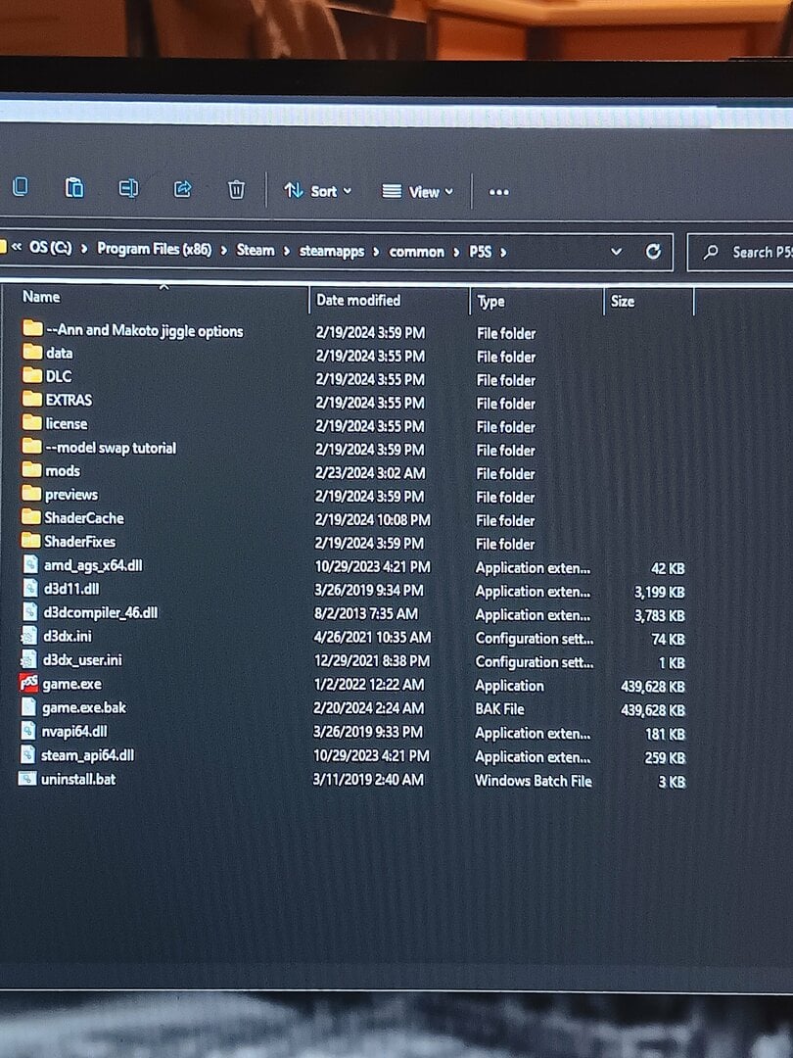793x1058 pixels.
Task: Click the 'game.exe.bak' file name
Action: tap(84, 708)
